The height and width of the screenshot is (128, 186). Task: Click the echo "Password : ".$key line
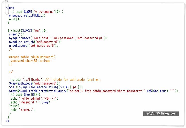(x=30, y=102)
